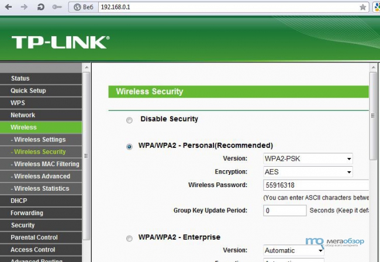Image resolution: width=380 pixels, height=262 pixels.
Task: Click the 'Group Key Update Period:' label
Action: pos(210,211)
